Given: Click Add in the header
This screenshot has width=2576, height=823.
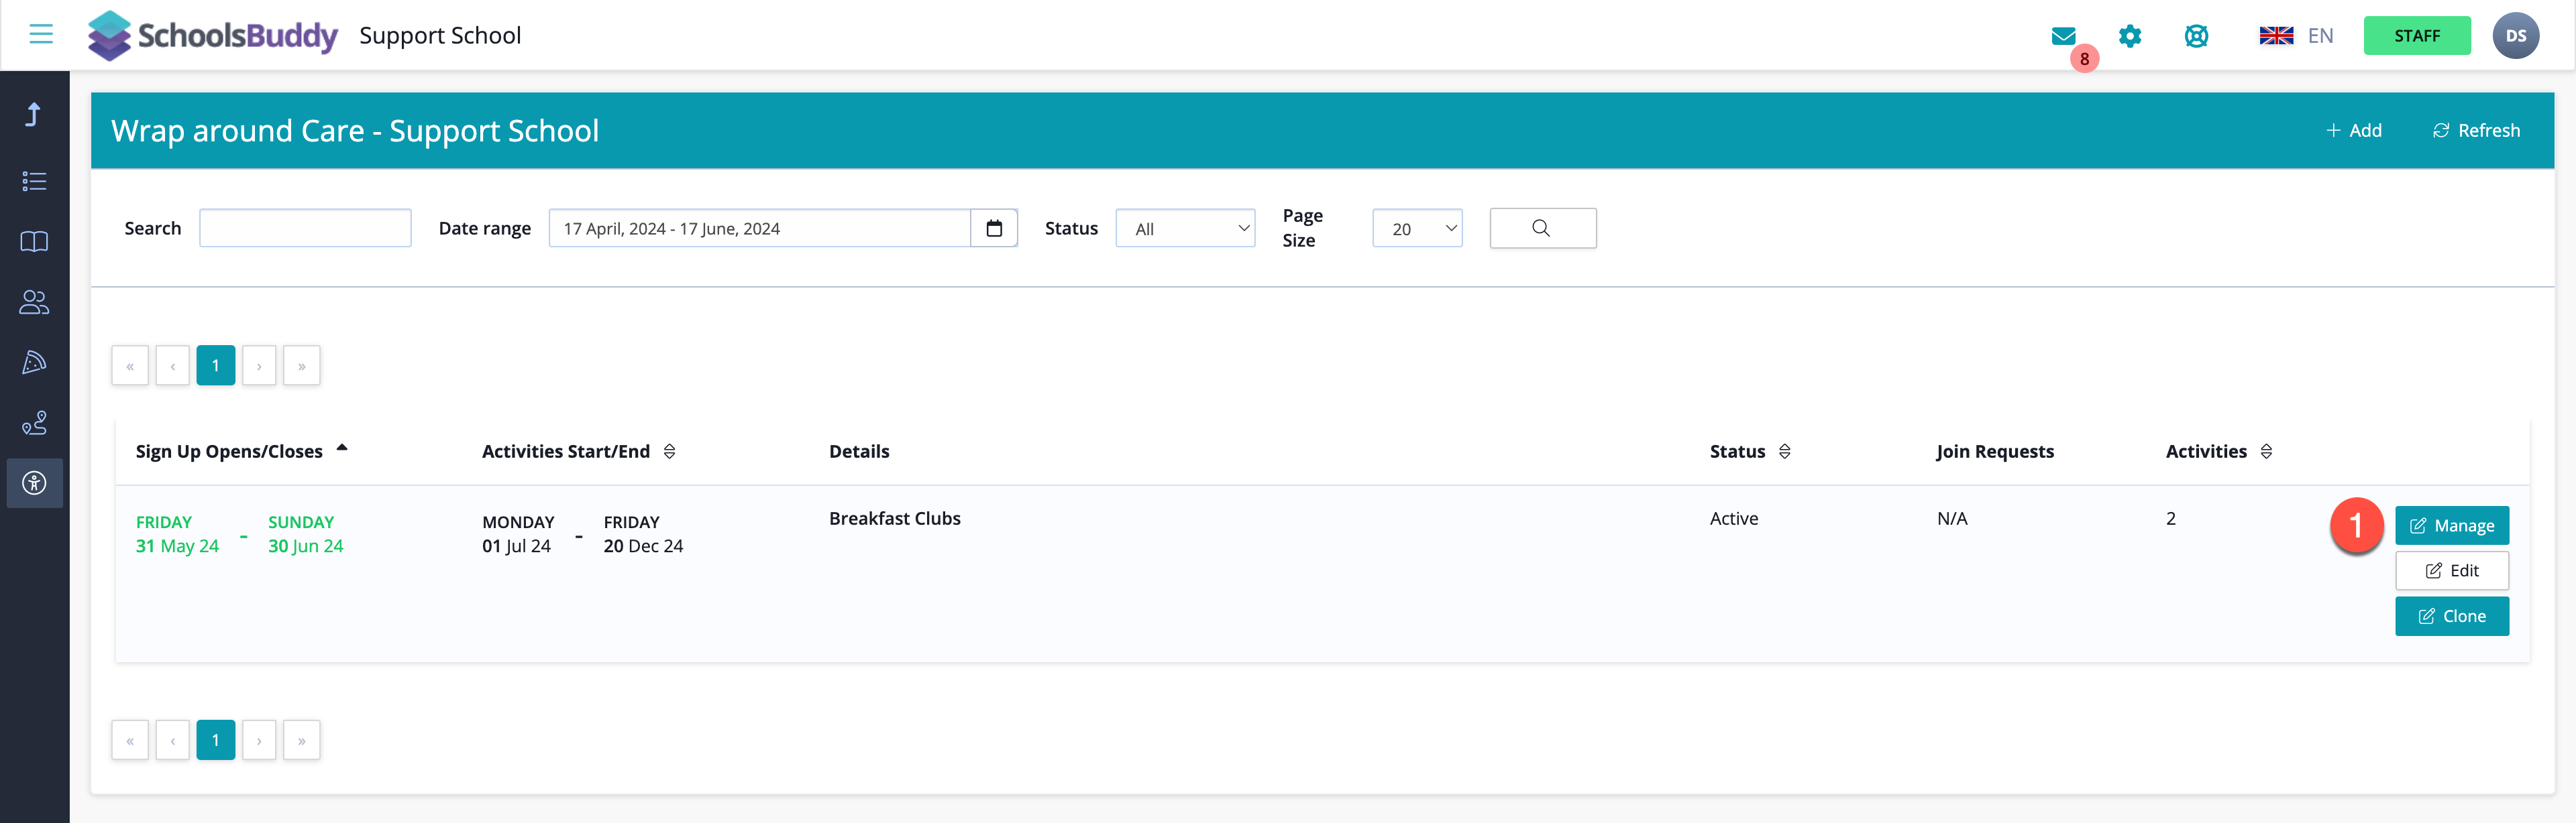Looking at the screenshot, I should pyautogui.click(x=2353, y=131).
